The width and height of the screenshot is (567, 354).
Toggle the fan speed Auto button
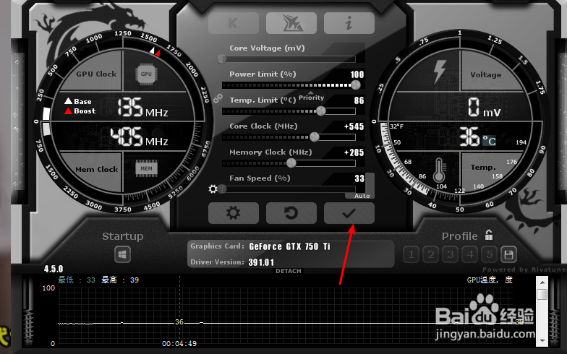[362, 196]
